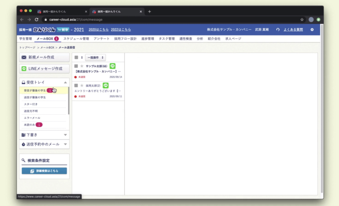The height and width of the screenshot is (206, 339).
Task: Click the 詳細検索はこちら button
Action: pyautogui.click(x=44, y=171)
